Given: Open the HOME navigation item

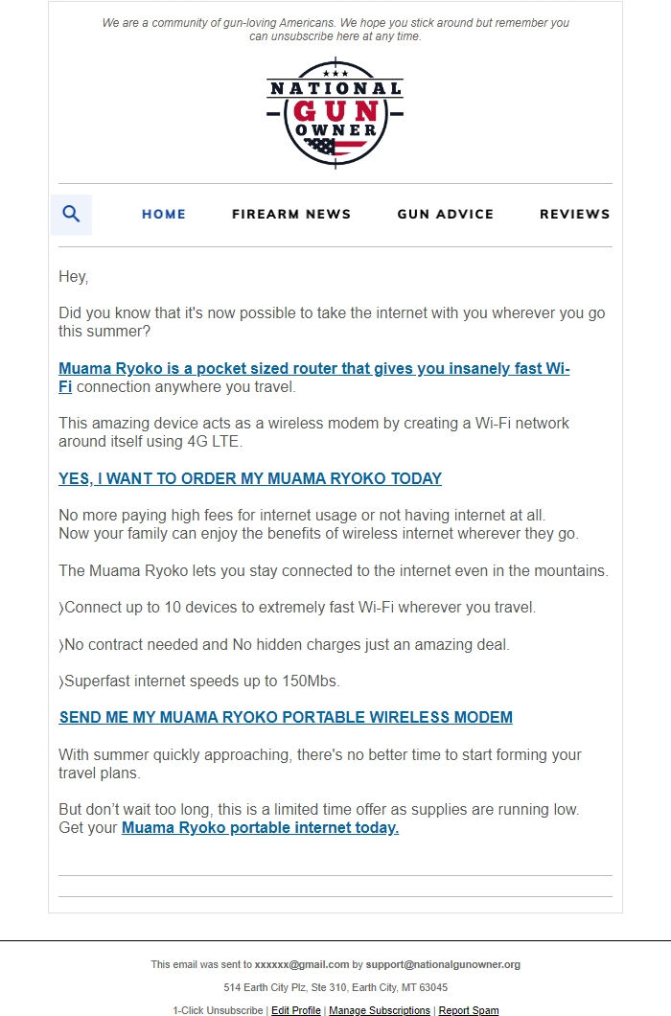Looking at the screenshot, I should (x=164, y=214).
